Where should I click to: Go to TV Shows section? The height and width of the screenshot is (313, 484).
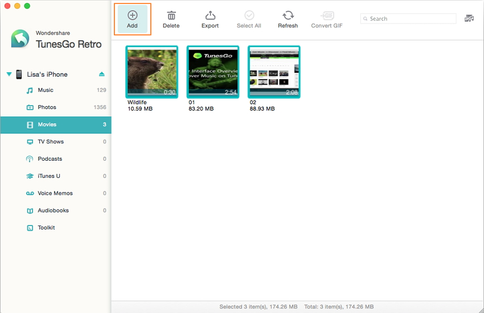click(51, 141)
